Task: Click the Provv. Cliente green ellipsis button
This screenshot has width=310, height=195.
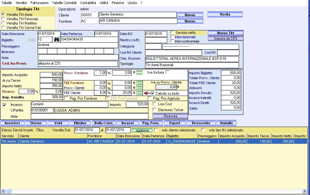Action: [x=139, y=88]
